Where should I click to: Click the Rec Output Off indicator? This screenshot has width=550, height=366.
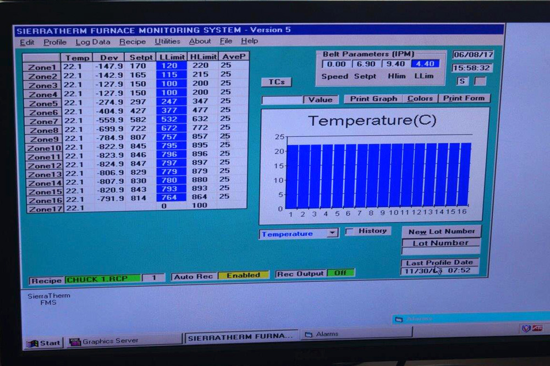tap(340, 273)
